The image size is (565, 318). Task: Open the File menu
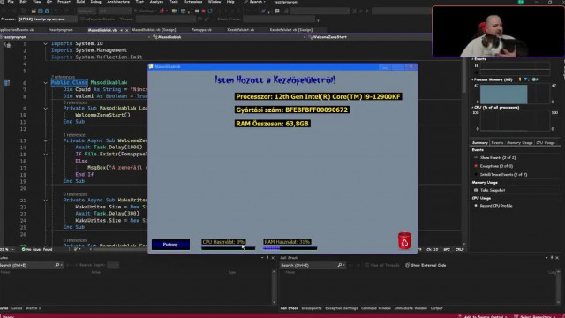pos(11,2)
